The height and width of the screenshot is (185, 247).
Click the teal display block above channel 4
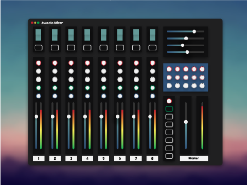[x=87, y=35]
